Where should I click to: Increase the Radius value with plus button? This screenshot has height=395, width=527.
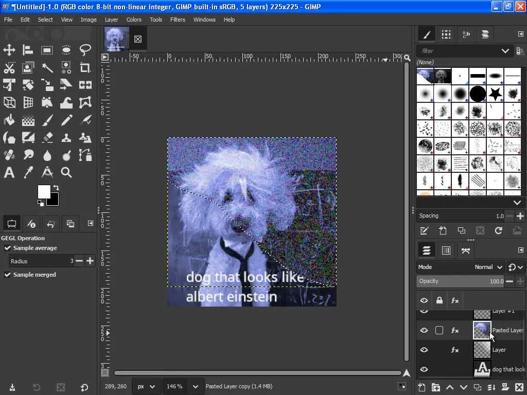(x=90, y=261)
